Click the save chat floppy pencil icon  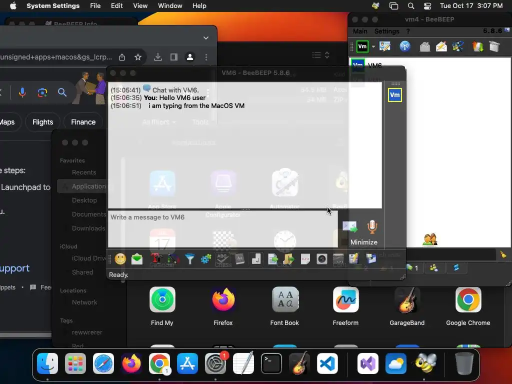pos(354,259)
